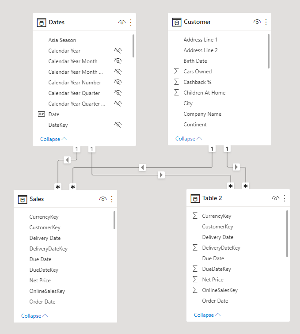The width and height of the screenshot is (300, 334).
Task: Click sigma icon beside Table 2 OnlineSalesKey
Action: click(195, 290)
